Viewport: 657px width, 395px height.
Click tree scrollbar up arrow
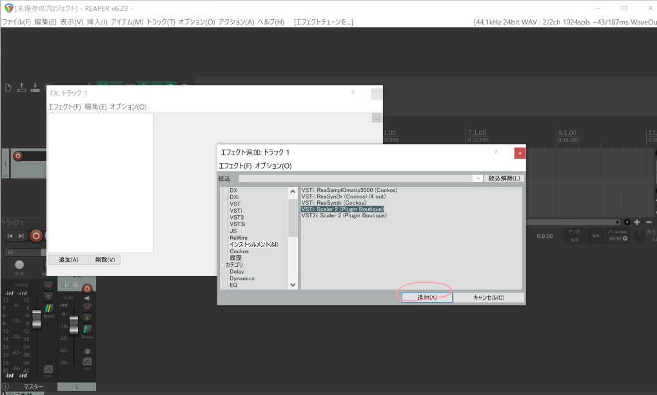pyautogui.click(x=293, y=191)
